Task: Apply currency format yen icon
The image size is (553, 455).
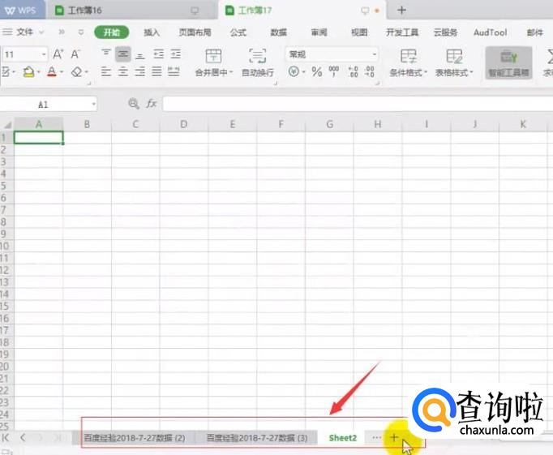Action: click(294, 71)
